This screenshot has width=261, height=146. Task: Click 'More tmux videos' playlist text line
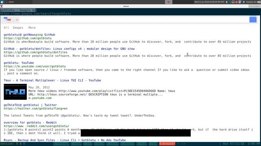[102, 91]
